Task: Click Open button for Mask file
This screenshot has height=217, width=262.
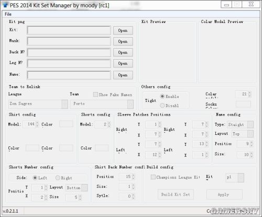Action: (x=123, y=41)
